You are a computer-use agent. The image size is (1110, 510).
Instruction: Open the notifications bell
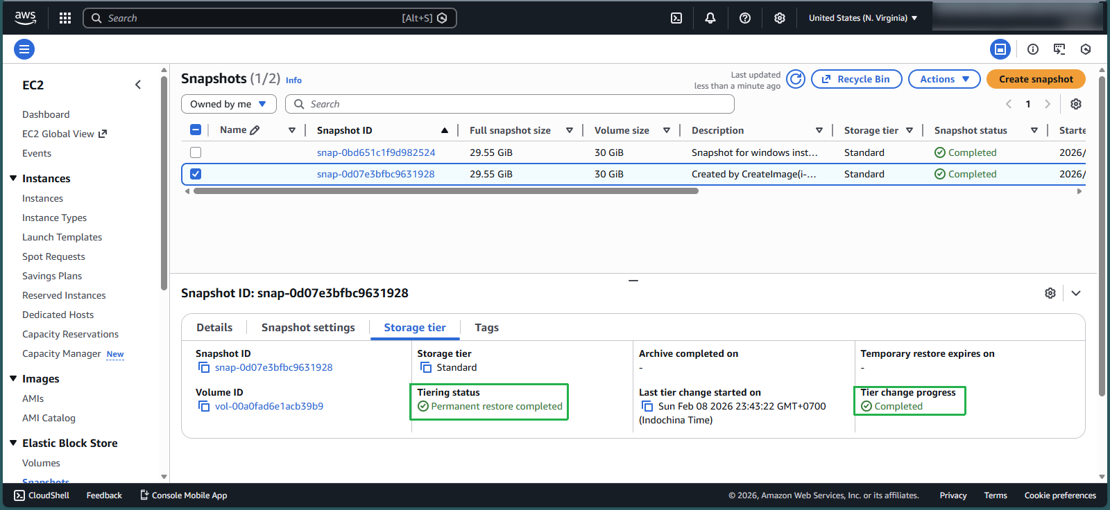pyautogui.click(x=710, y=18)
